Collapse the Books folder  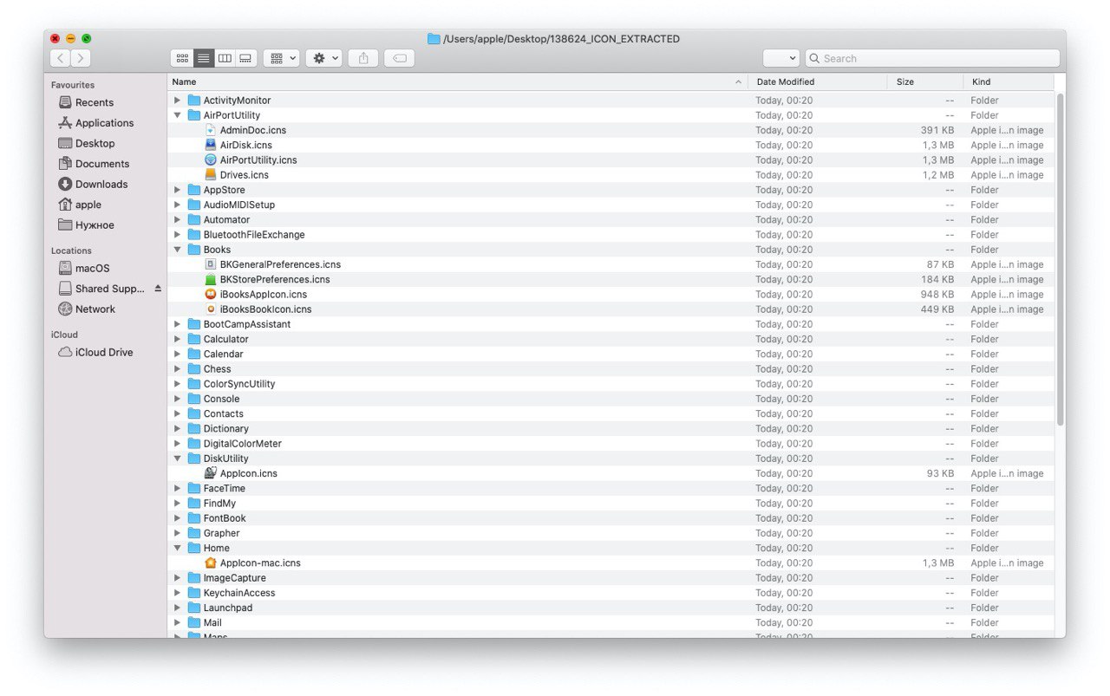pyautogui.click(x=177, y=250)
